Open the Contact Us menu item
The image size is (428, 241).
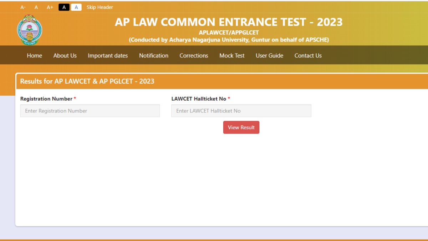coord(308,55)
